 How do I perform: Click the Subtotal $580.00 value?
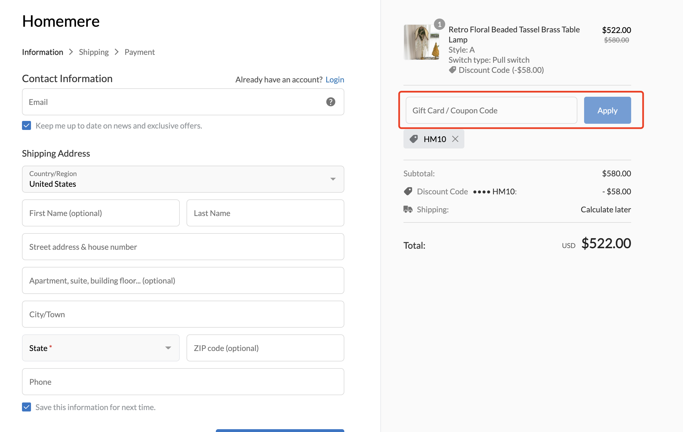point(616,173)
